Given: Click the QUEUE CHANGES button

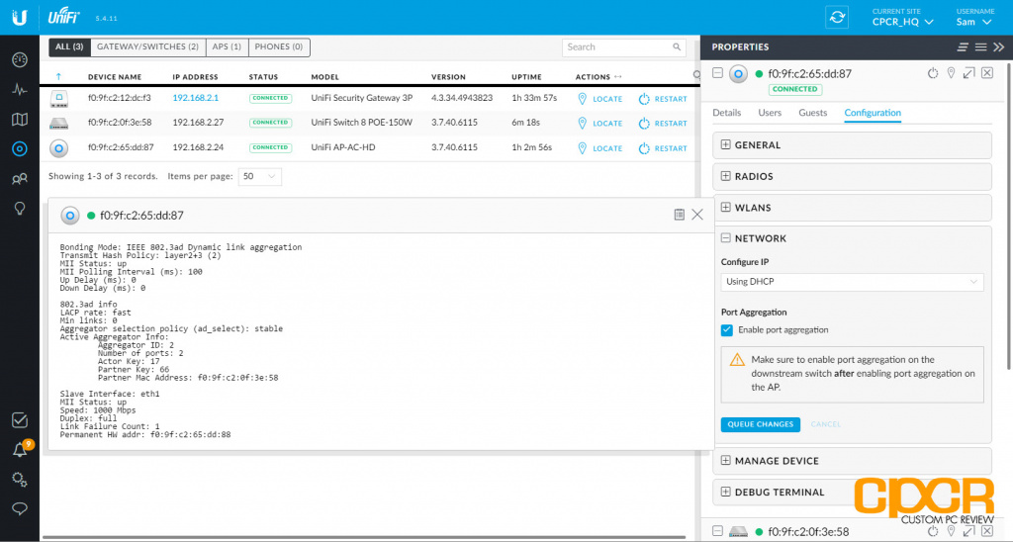Looking at the screenshot, I should pos(760,424).
